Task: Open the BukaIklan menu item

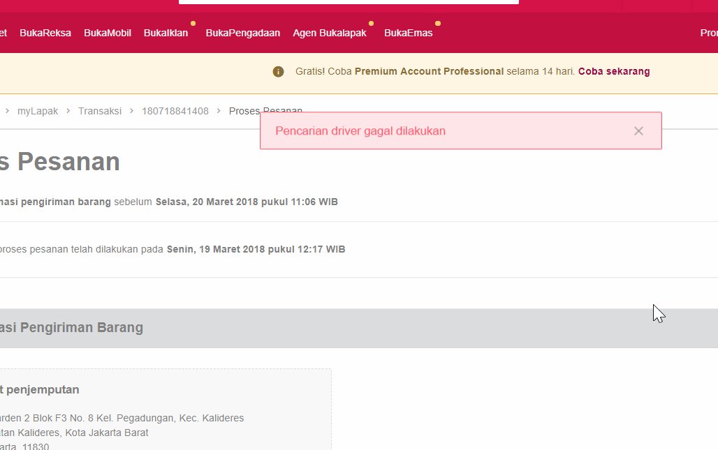Action: [x=166, y=33]
